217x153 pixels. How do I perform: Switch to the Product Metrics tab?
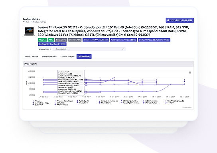(x=31, y=57)
